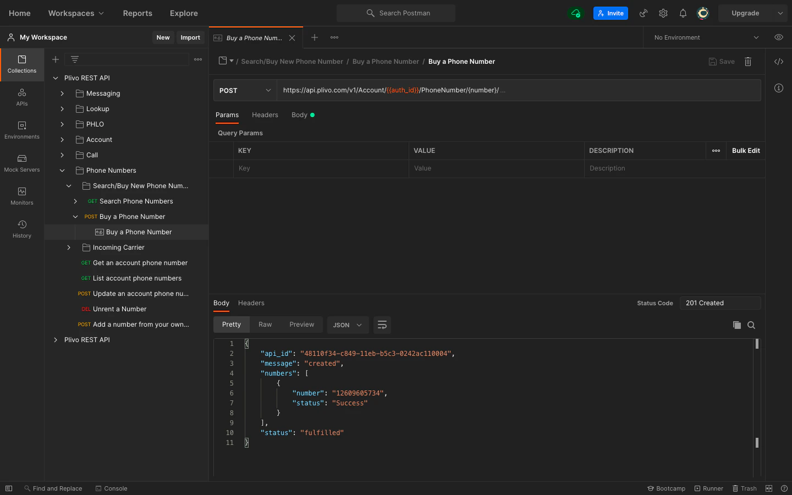Expand the Messaging folder
Image resolution: width=792 pixels, height=495 pixels.
(62, 94)
